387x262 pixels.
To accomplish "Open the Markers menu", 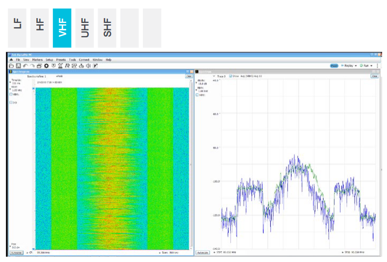I will click(37, 60).
